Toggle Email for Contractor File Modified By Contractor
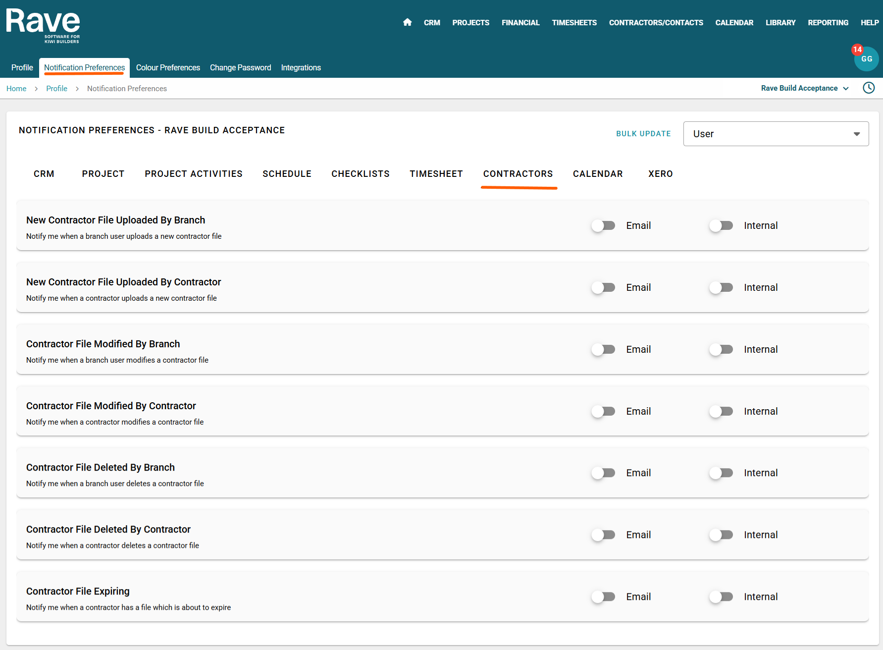This screenshot has height=650, width=883. pyautogui.click(x=603, y=412)
